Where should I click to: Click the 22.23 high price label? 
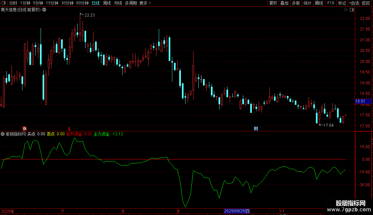tap(89, 15)
